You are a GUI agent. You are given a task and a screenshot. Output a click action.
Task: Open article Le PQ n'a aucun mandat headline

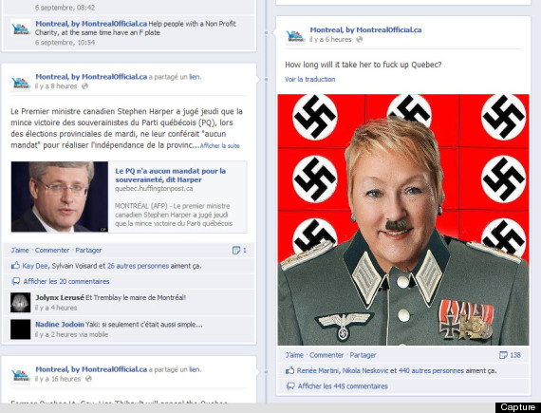coord(171,176)
